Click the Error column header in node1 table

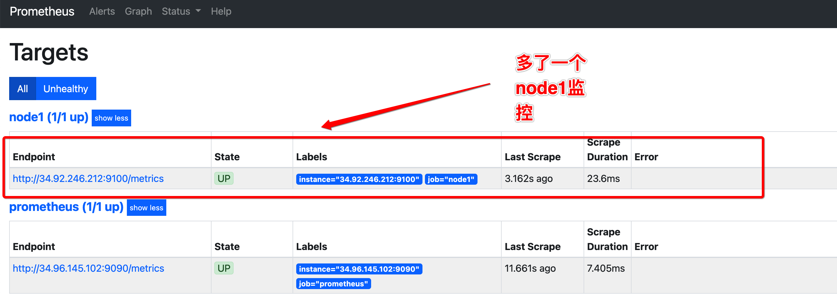coord(646,157)
